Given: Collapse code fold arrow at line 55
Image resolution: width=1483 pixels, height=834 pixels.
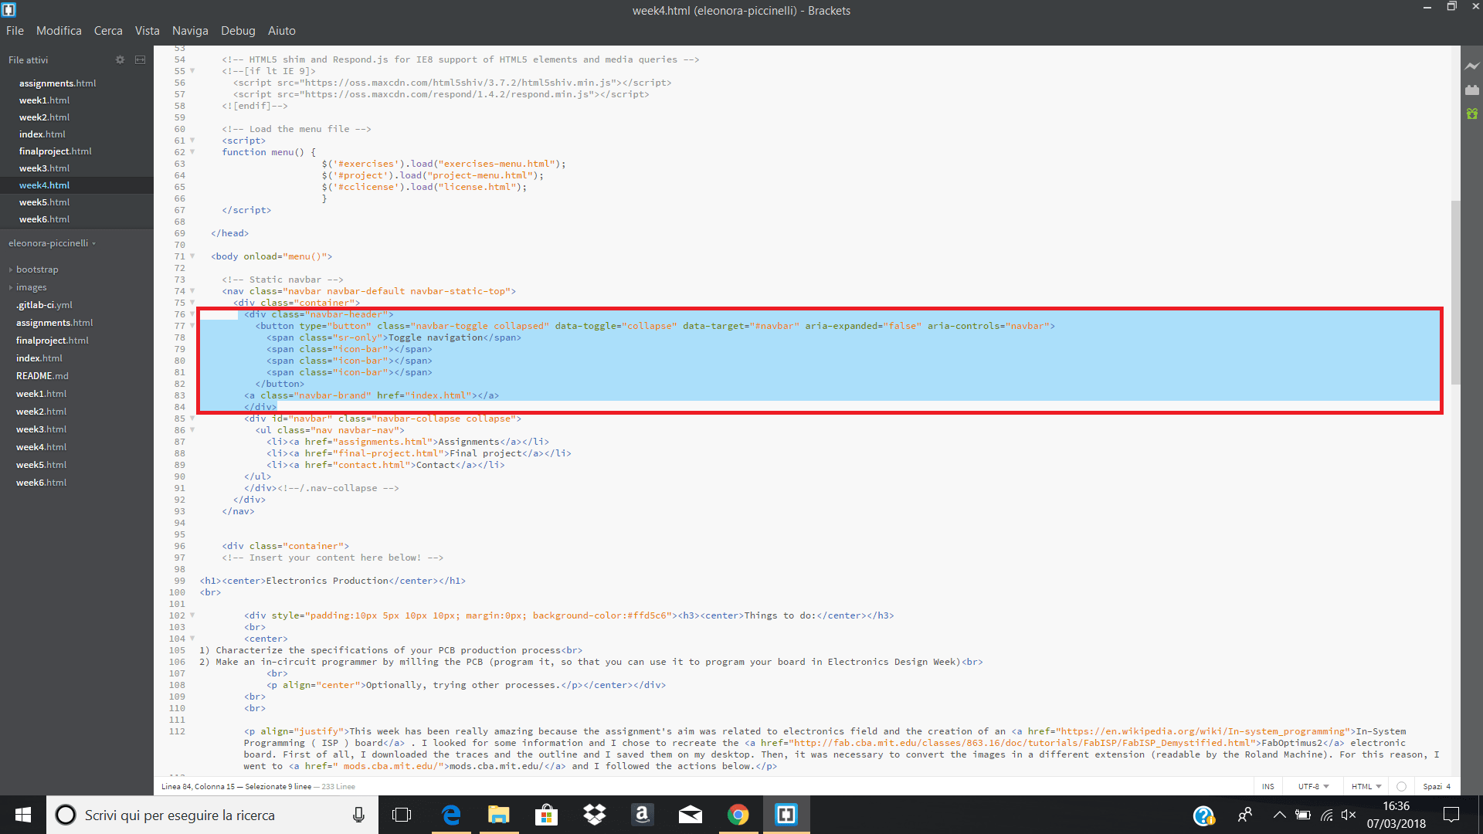Looking at the screenshot, I should point(192,71).
